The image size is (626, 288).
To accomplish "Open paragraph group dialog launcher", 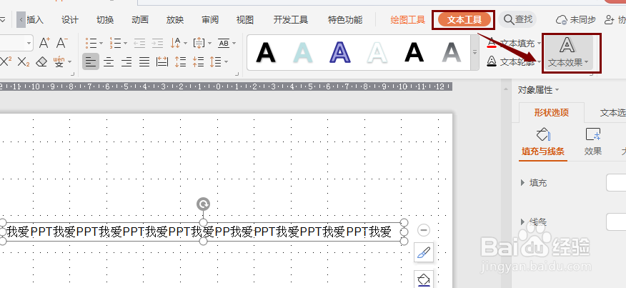I will pos(237,74).
